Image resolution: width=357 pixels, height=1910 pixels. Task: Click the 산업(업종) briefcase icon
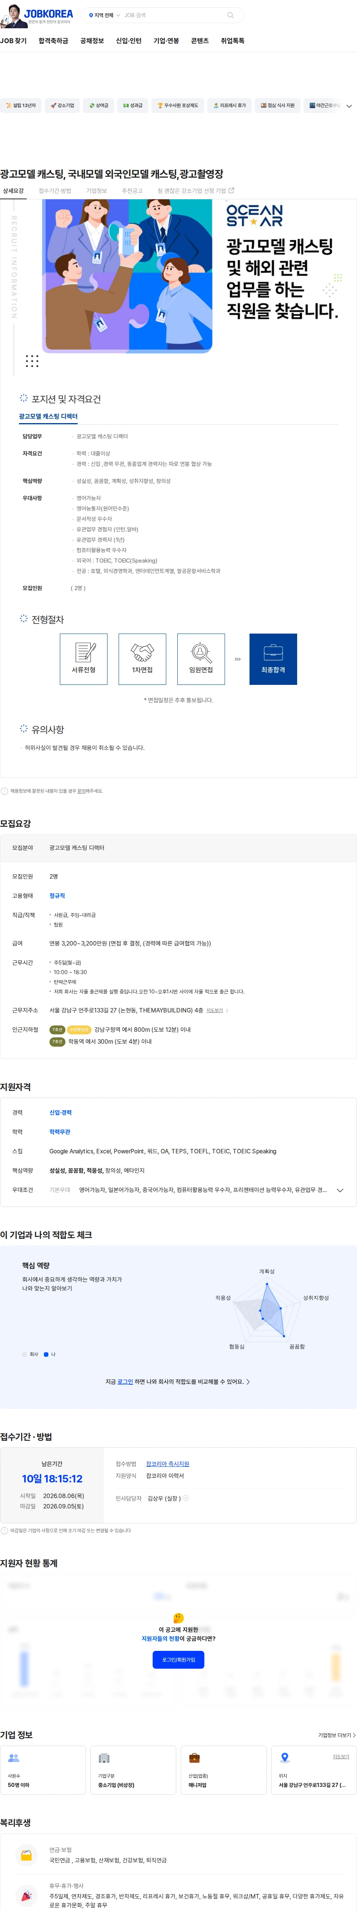tap(194, 1758)
